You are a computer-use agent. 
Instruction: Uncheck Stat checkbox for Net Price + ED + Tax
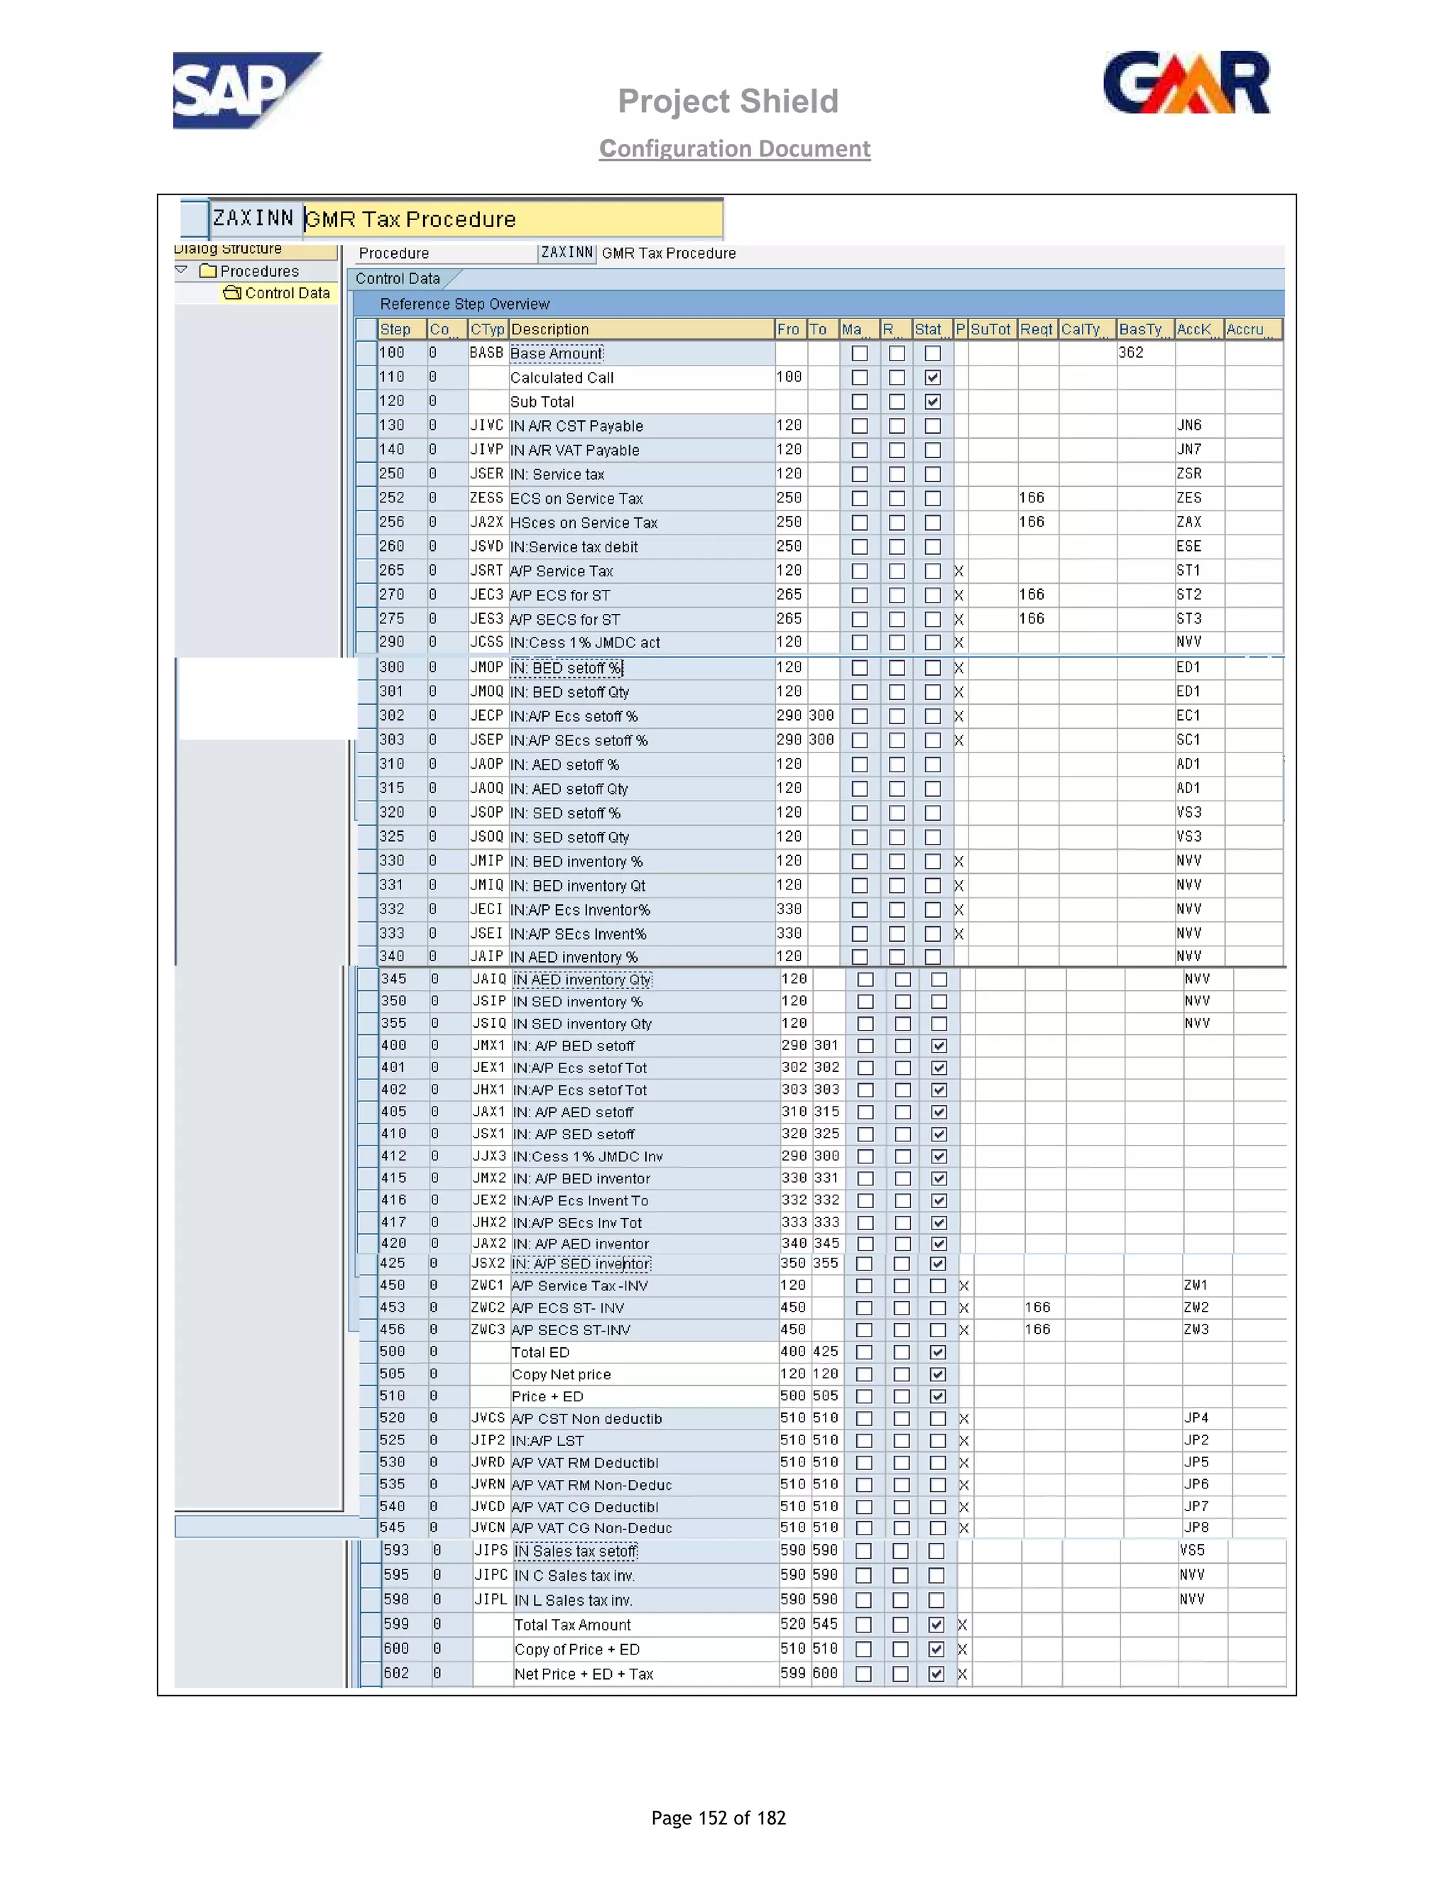936,1674
